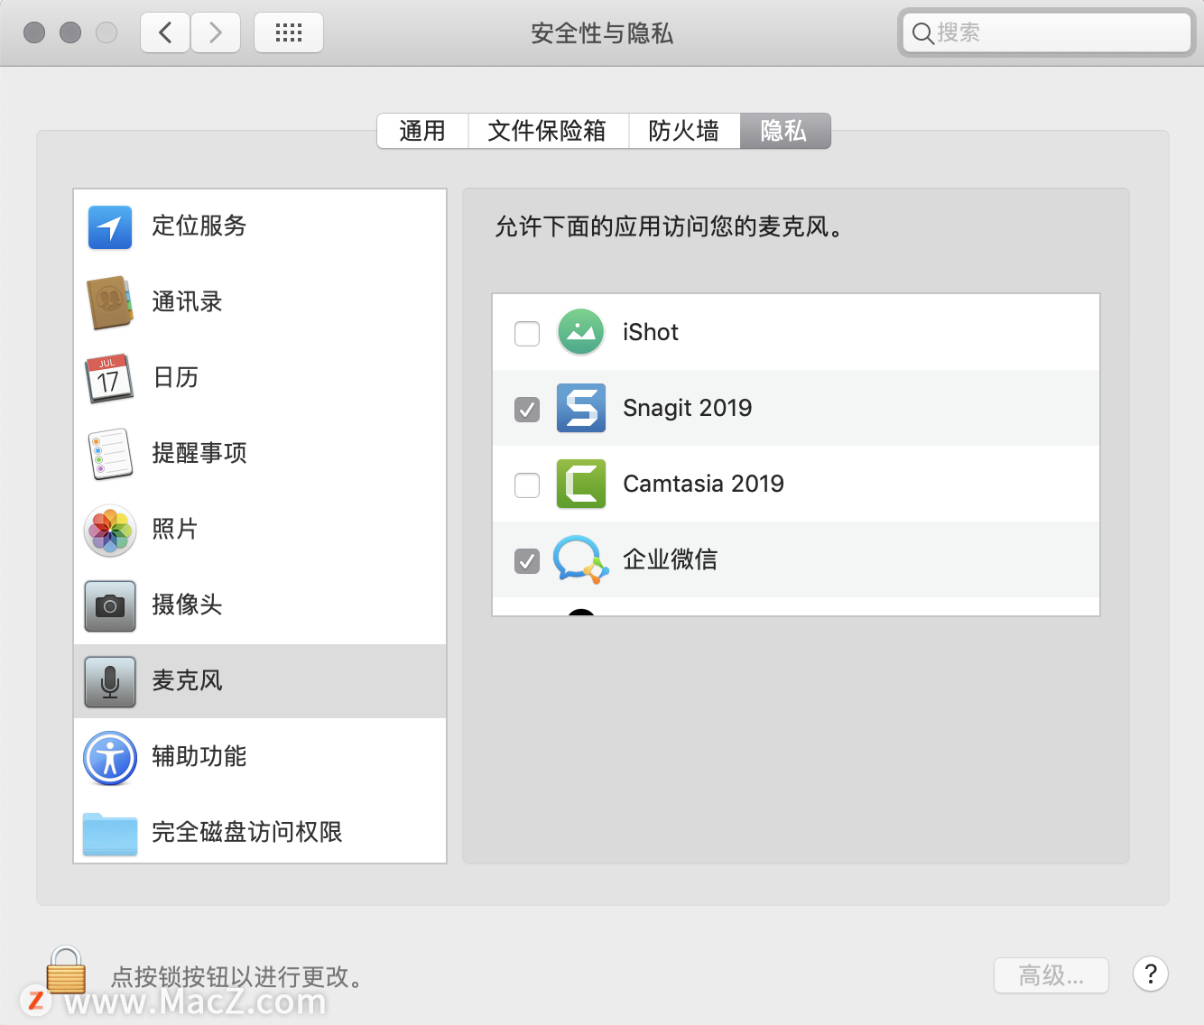Enable microphone access for Camtasia 2019
Viewport: 1204px width, 1025px height.
[527, 485]
